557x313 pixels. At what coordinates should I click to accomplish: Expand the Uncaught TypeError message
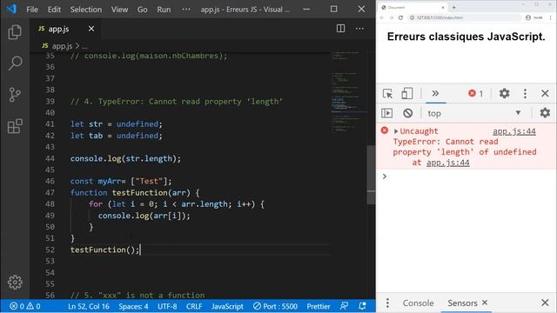click(396, 131)
